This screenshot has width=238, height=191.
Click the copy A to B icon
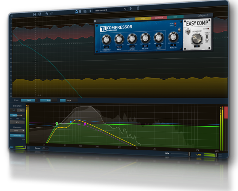pos(85,11)
